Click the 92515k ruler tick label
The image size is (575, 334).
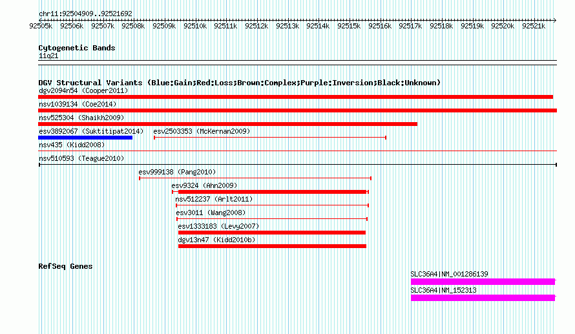tap(349, 26)
